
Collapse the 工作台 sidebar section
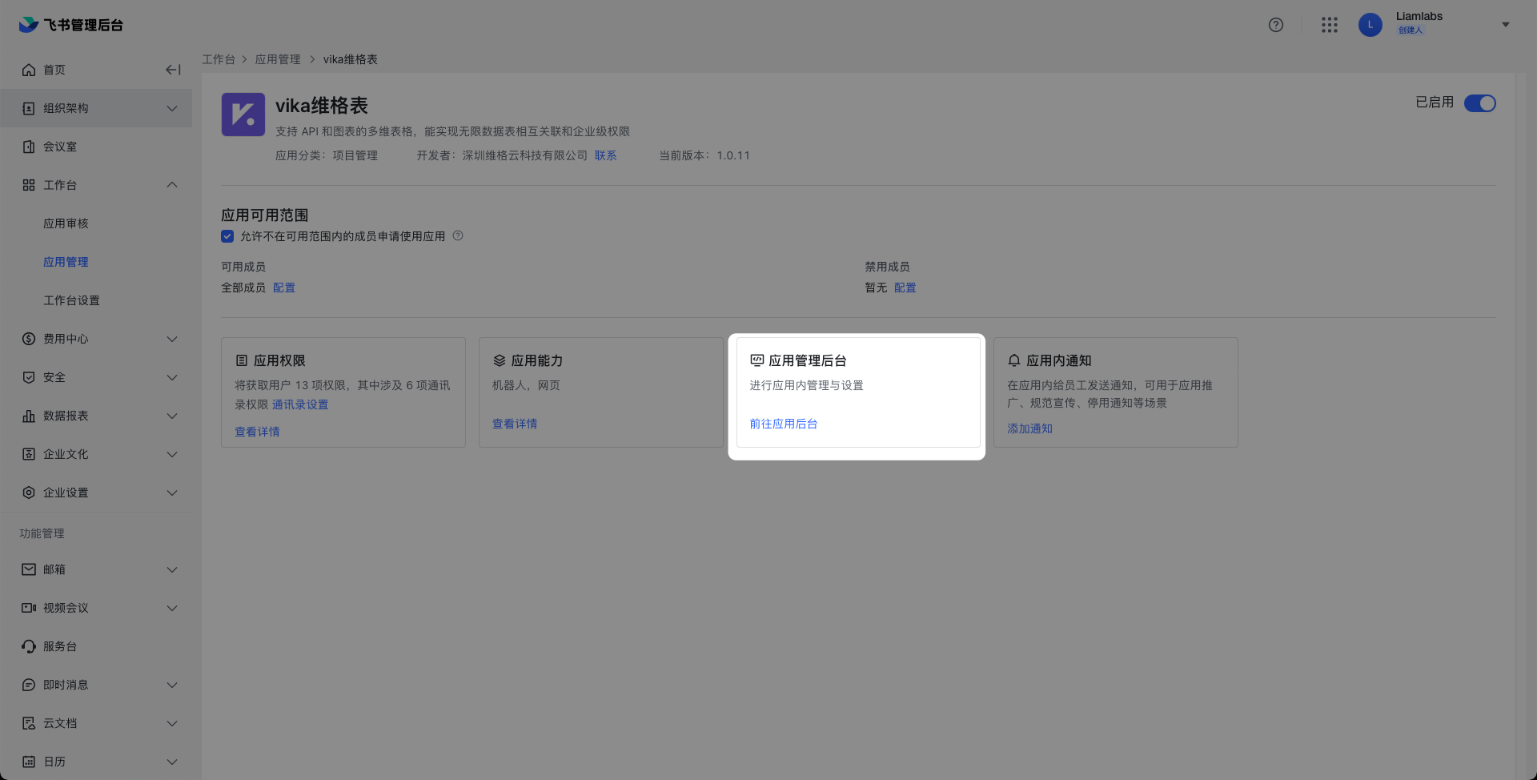pyautogui.click(x=172, y=185)
